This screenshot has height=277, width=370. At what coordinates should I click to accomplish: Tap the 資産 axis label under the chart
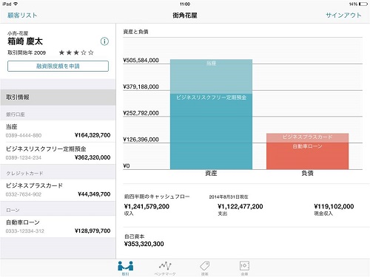point(211,174)
